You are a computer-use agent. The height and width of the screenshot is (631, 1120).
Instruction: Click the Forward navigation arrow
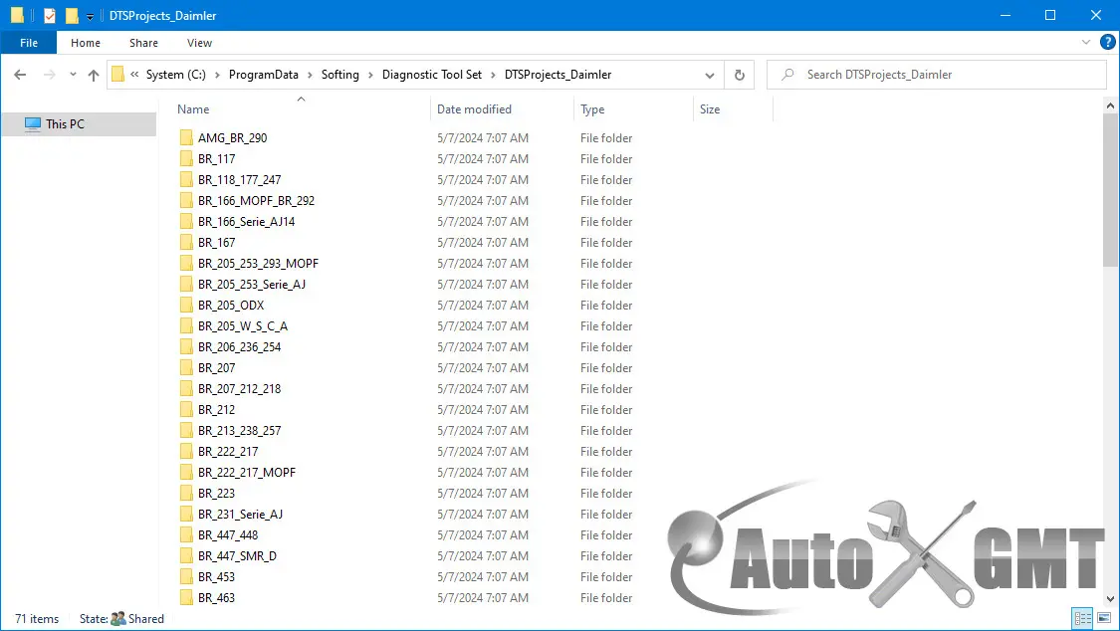[x=49, y=75]
